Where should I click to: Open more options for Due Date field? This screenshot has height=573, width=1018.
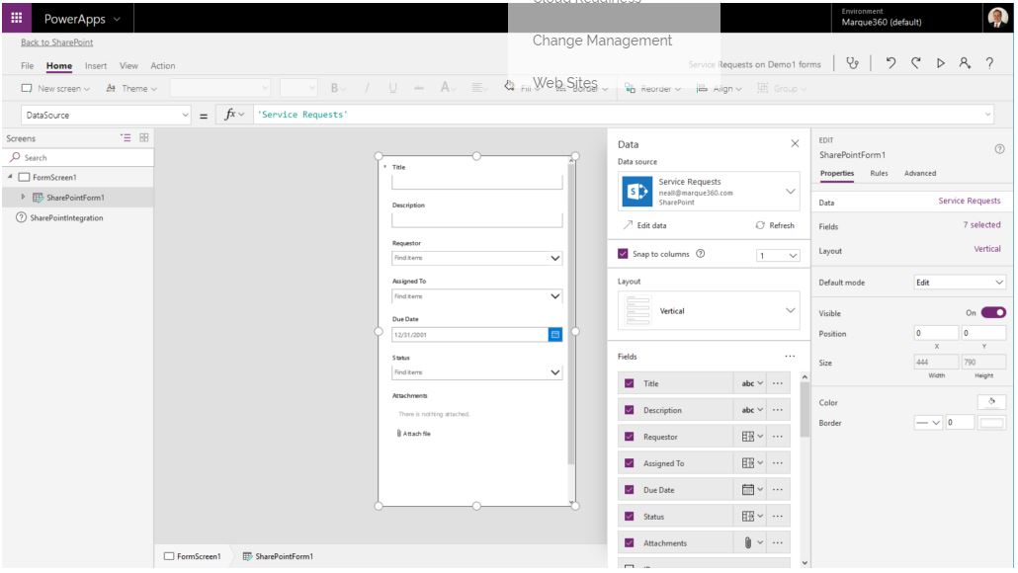778,490
